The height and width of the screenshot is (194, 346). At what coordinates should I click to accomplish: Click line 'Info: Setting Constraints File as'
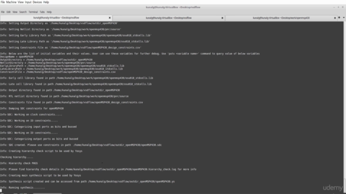[71, 47]
